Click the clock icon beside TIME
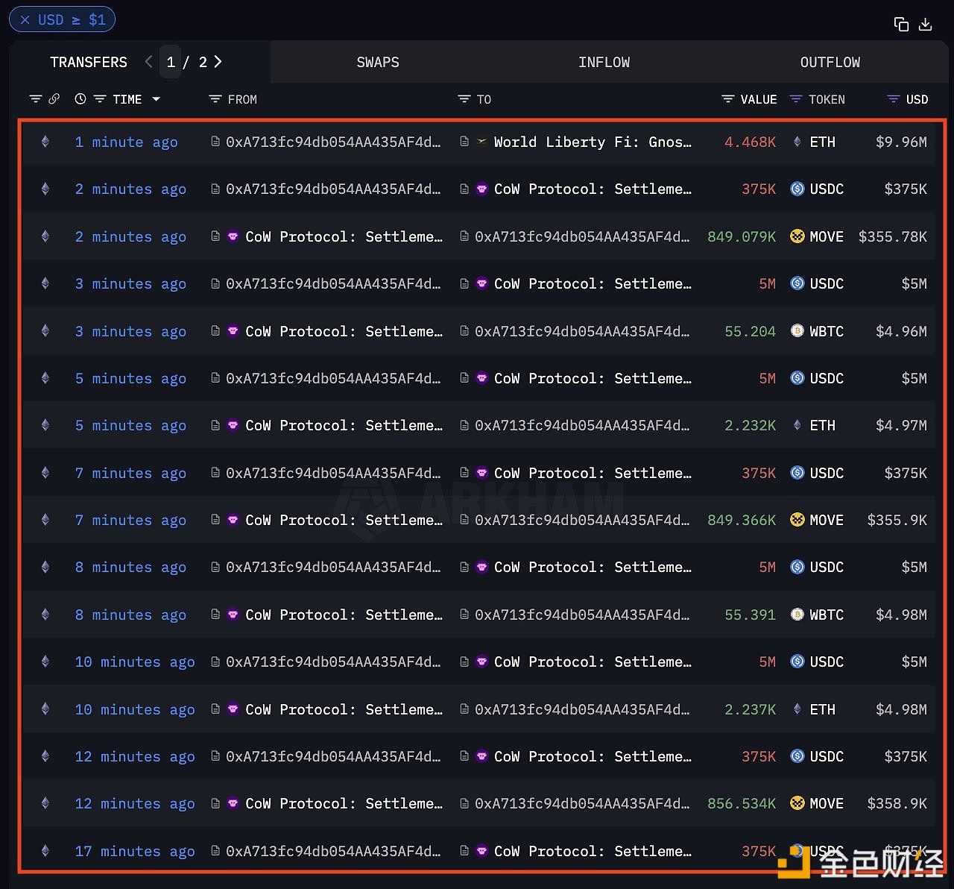The image size is (954, 889). tap(80, 99)
